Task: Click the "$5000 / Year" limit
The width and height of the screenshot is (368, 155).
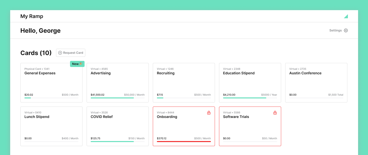Action: (x=269, y=95)
